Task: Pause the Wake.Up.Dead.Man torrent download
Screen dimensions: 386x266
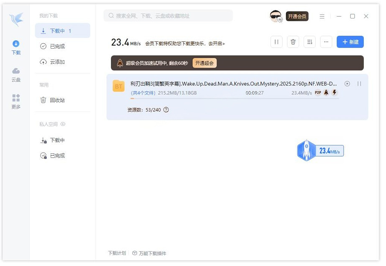Action: (359, 84)
